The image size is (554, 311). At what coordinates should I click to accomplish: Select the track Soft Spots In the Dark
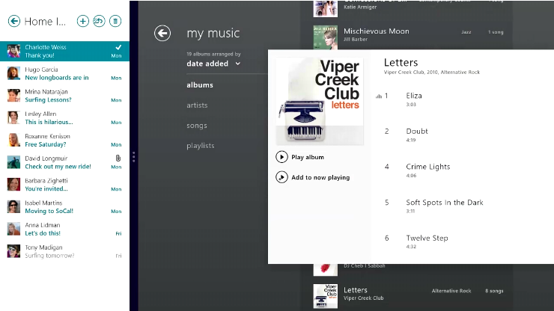click(444, 203)
